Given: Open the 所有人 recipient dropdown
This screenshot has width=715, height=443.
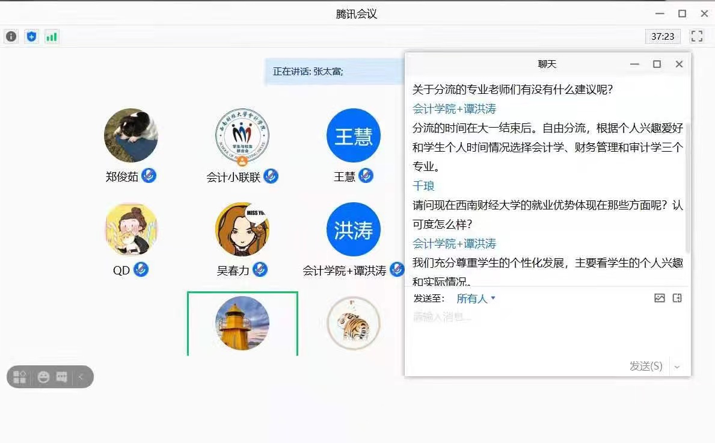Looking at the screenshot, I should [476, 299].
